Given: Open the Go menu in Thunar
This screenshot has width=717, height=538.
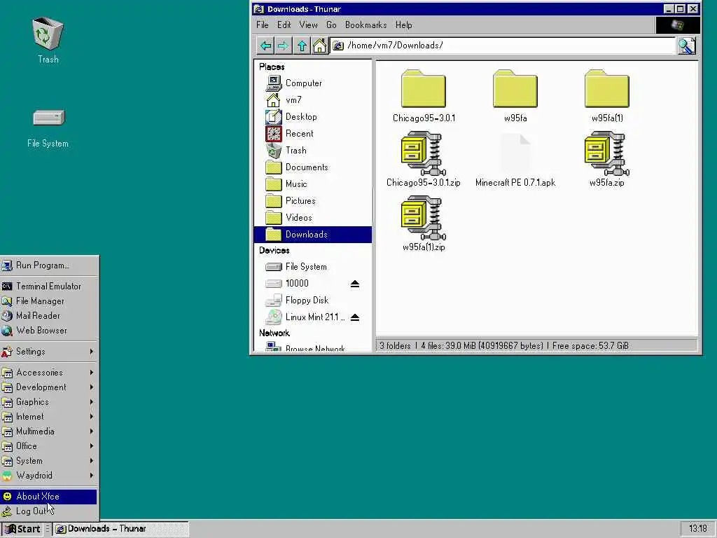Looking at the screenshot, I should point(331,25).
